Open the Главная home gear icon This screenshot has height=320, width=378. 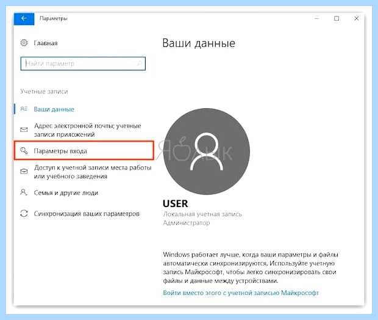(24, 43)
